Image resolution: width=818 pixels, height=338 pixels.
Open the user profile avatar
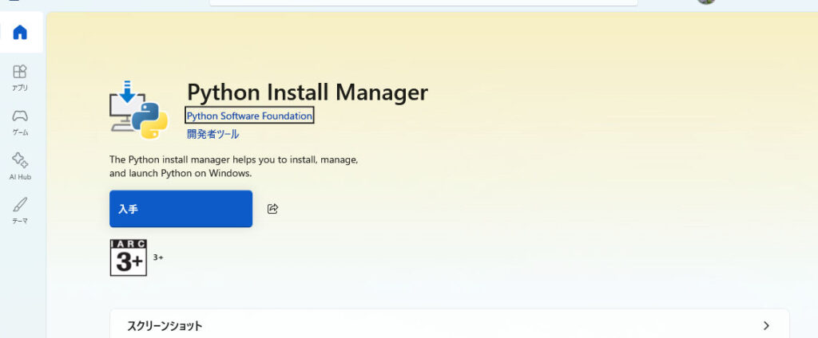pos(705,2)
